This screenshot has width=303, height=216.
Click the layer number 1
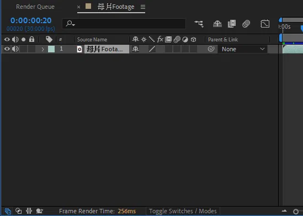pos(61,49)
